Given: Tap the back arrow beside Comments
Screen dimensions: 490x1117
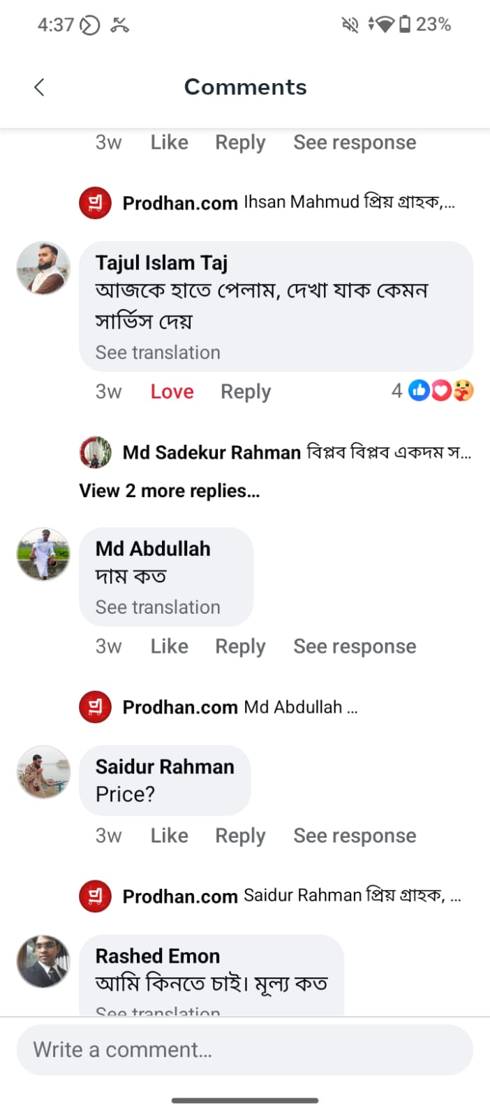Looking at the screenshot, I should pyautogui.click(x=39, y=87).
